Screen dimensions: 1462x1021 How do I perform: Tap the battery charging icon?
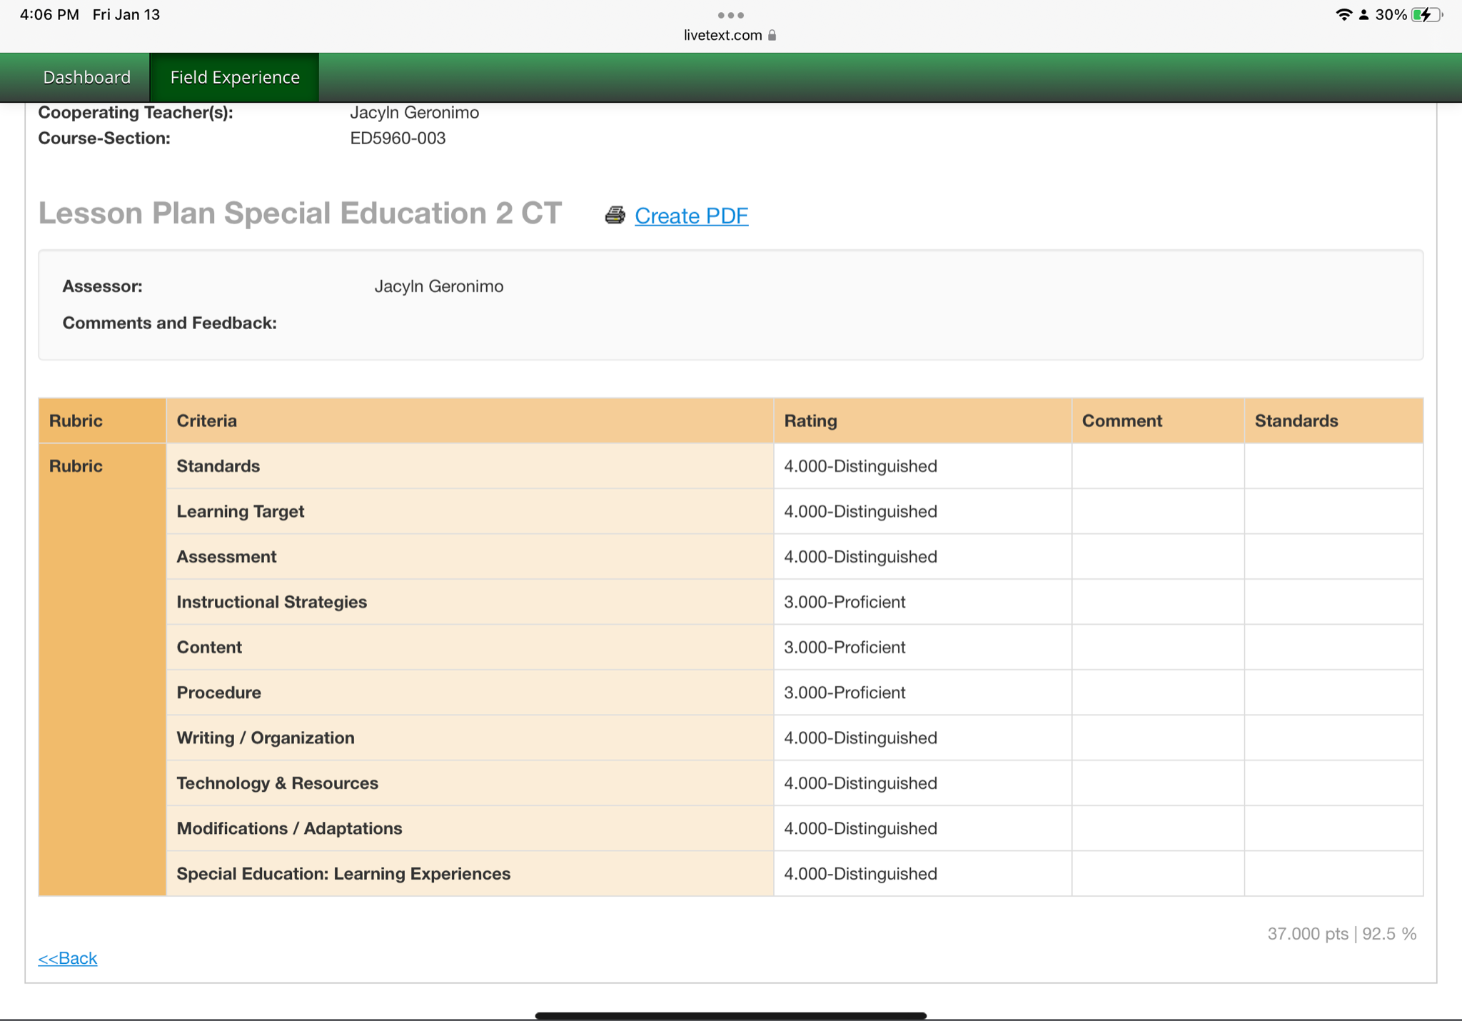1426,15
